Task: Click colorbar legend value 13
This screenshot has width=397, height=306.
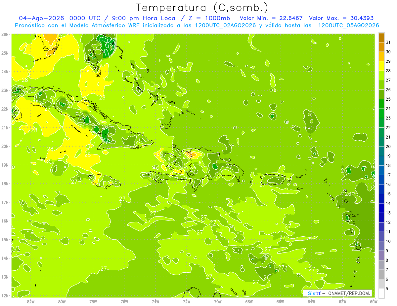Action: [x=388, y=213]
